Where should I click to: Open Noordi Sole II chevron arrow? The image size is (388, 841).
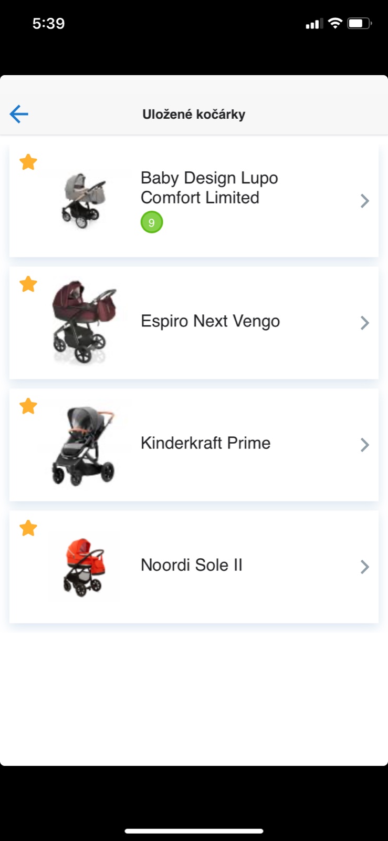364,567
